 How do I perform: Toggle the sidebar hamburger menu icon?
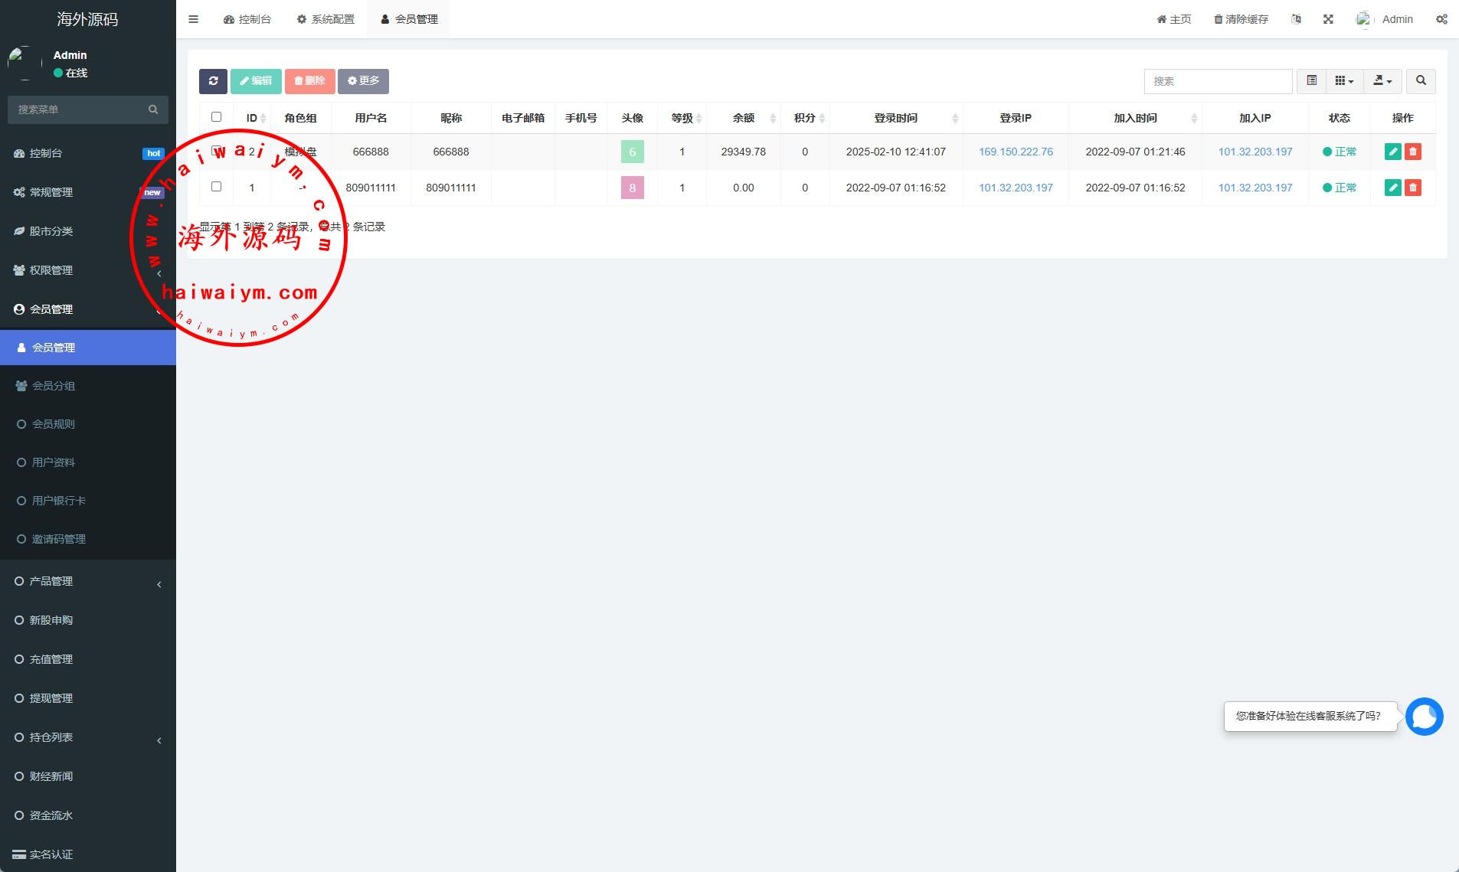[x=193, y=19]
